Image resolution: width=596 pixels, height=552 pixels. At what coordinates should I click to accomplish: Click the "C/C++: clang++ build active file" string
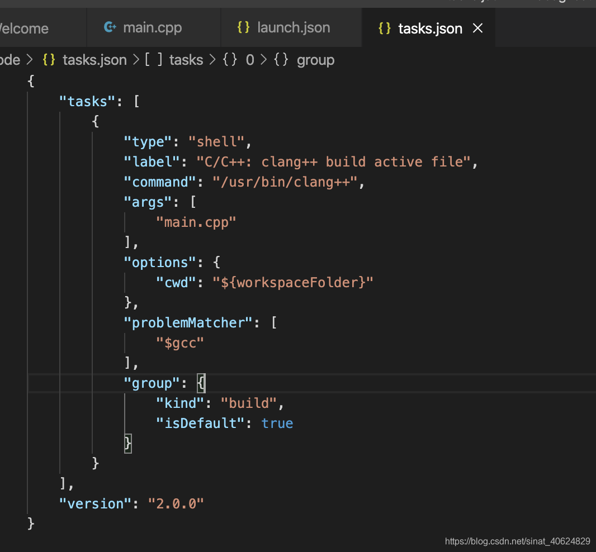(x=334, y=162)
